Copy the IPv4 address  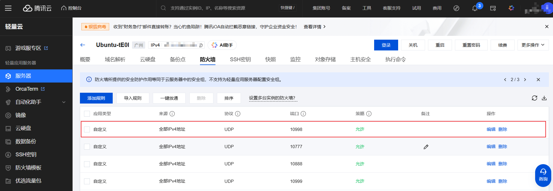click(201, 45)
